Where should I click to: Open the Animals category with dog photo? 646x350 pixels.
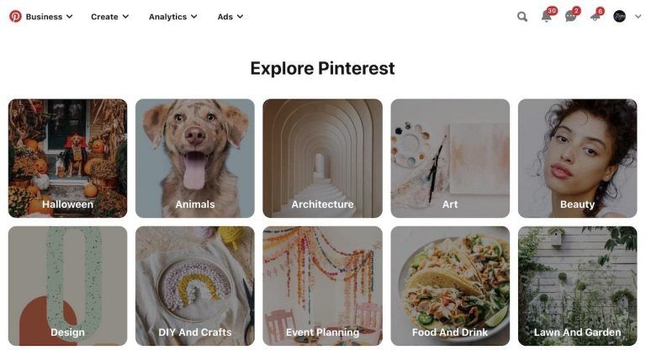click(x=195, y=158)
